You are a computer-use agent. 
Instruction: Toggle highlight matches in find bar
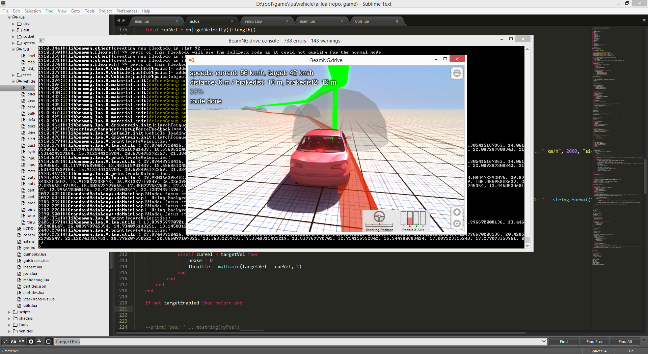[x=49, y=342]
